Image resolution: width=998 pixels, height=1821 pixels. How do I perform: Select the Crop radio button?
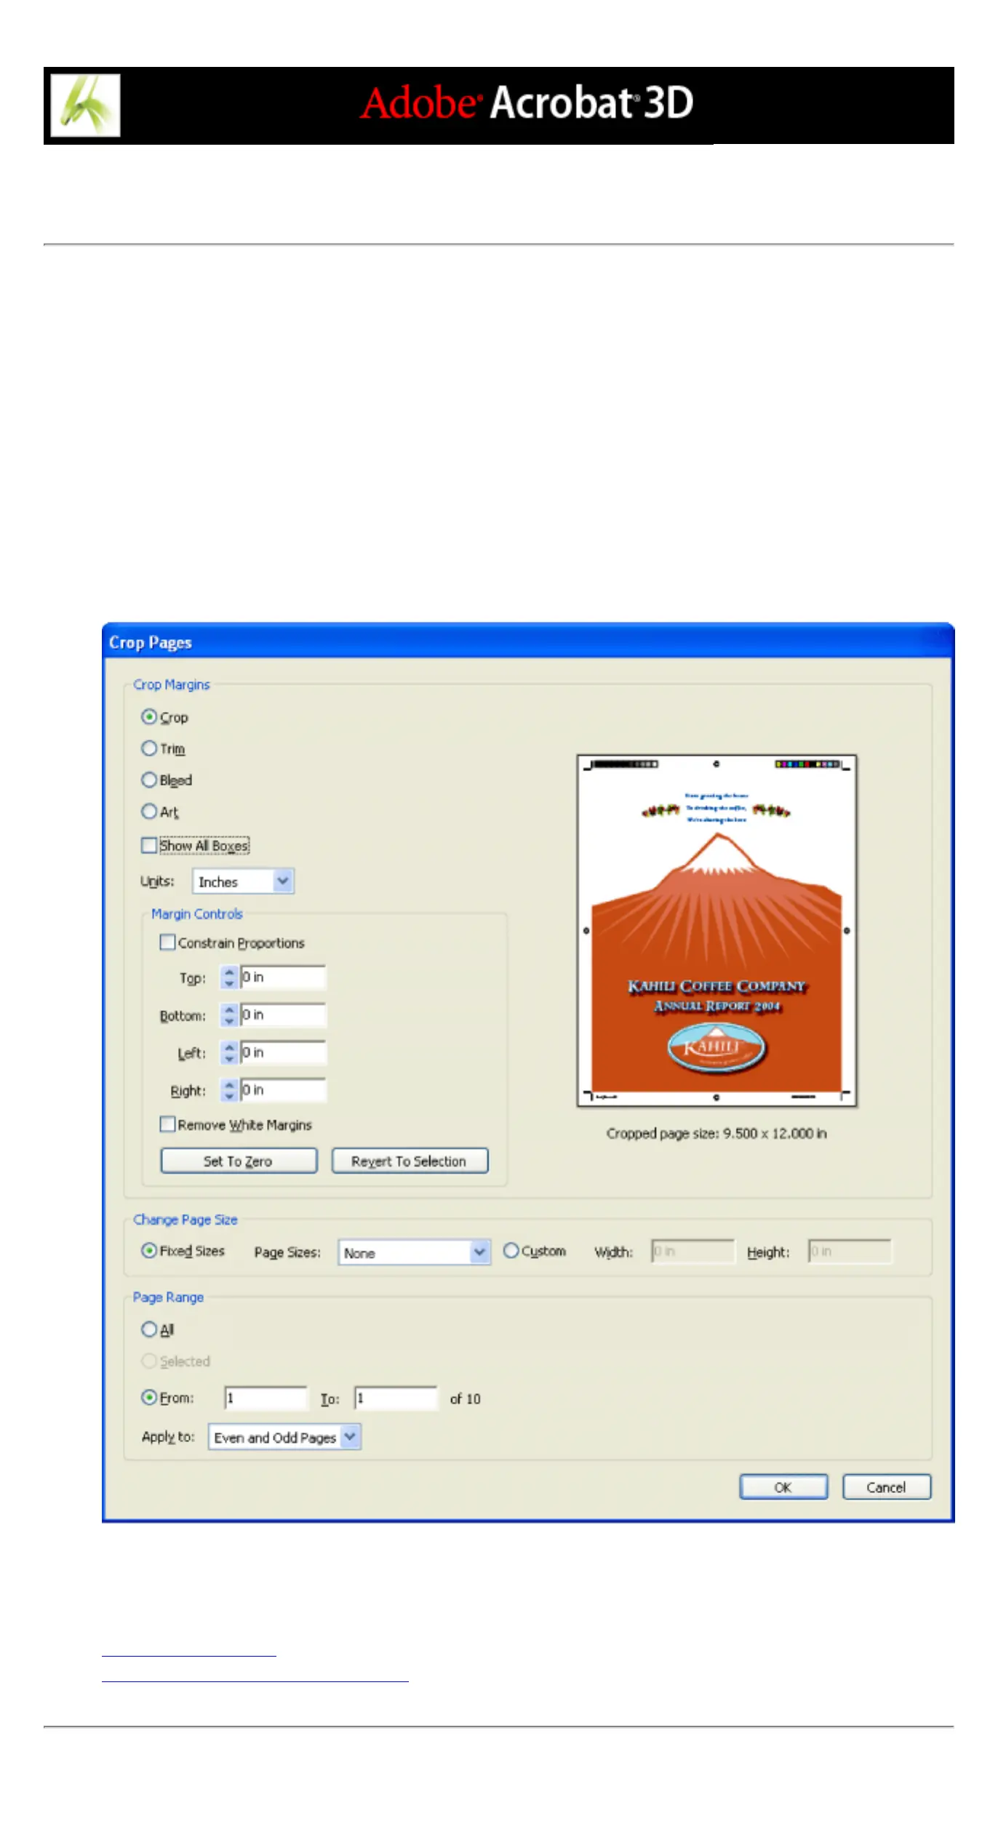pyautogui.click(x=149, y=717)
